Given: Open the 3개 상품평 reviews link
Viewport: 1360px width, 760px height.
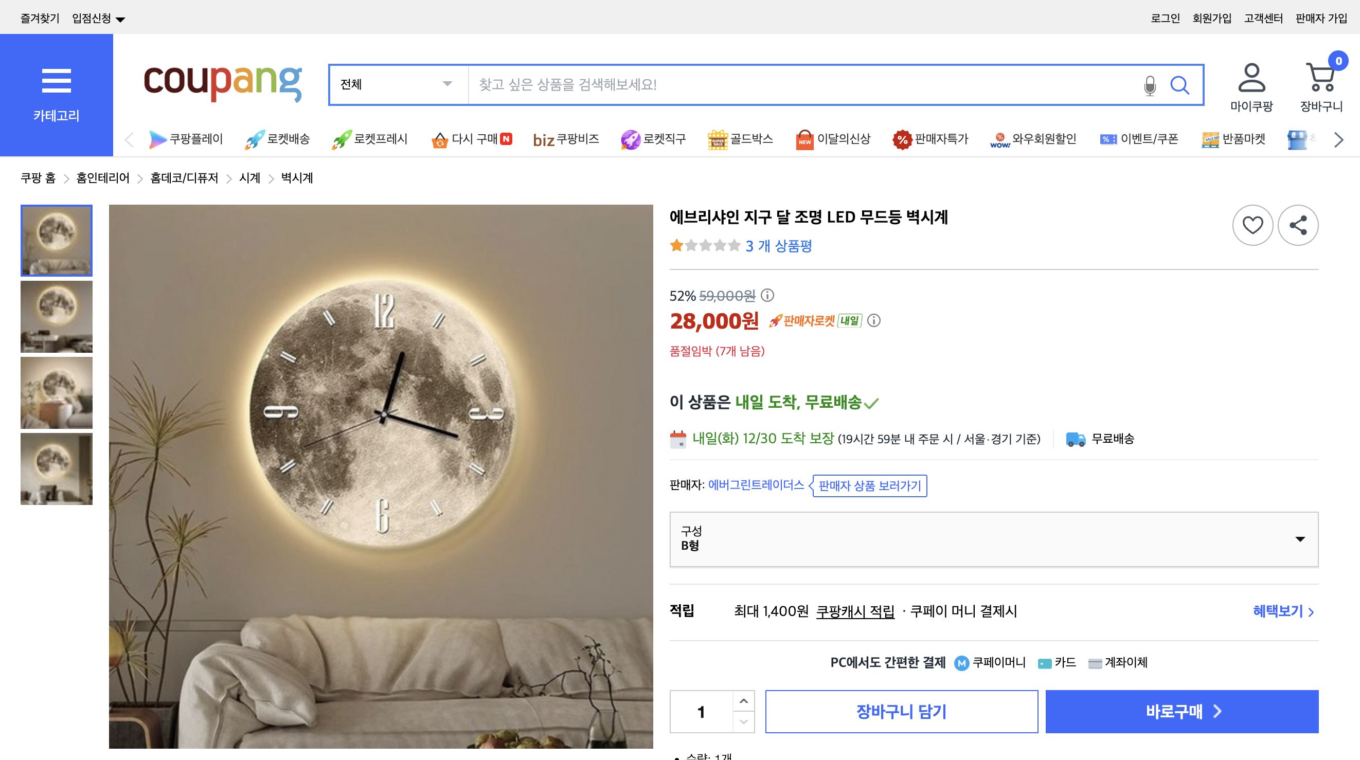Looking at the screenshot, I should (778, 246).
